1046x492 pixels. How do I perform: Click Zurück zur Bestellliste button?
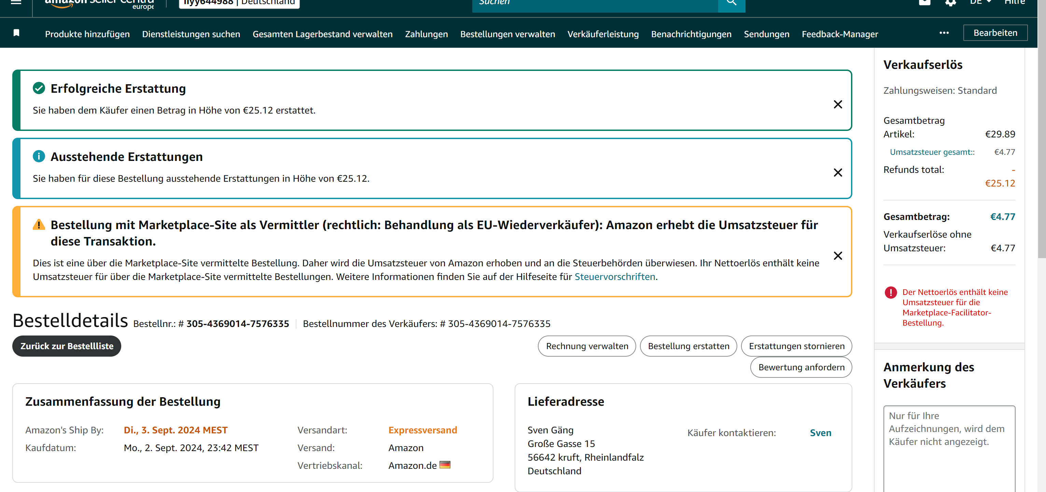tap(67, 346)
